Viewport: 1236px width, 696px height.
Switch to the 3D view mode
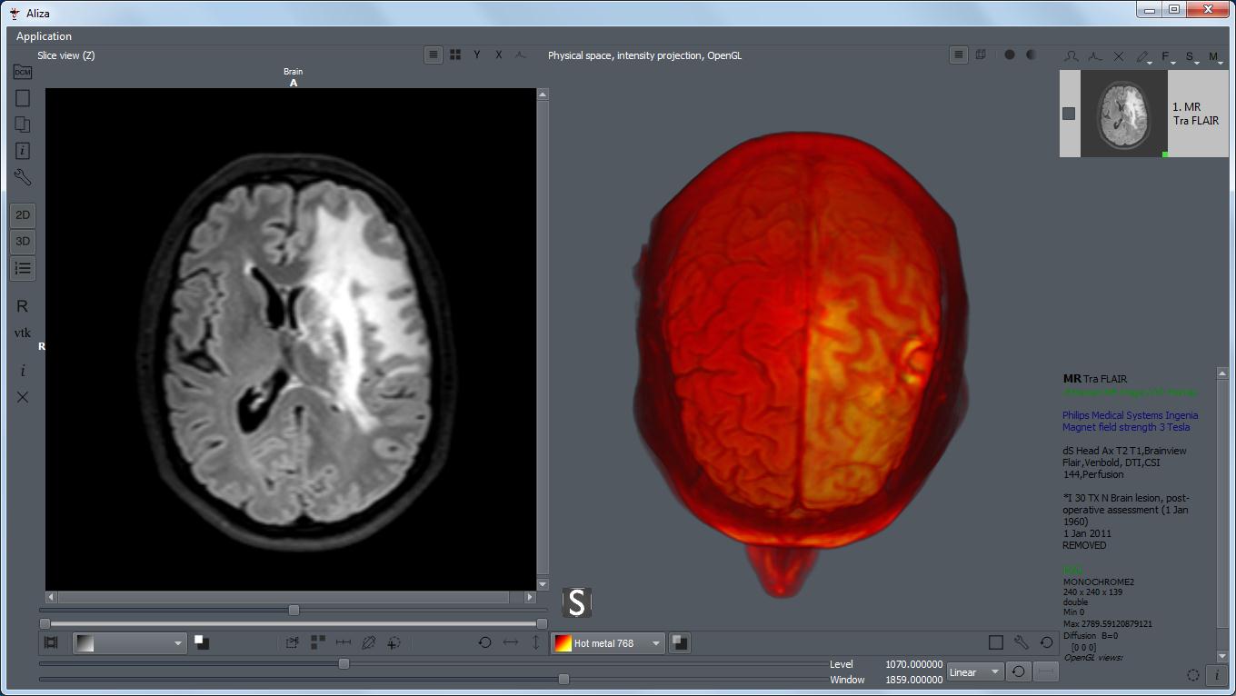23,242
